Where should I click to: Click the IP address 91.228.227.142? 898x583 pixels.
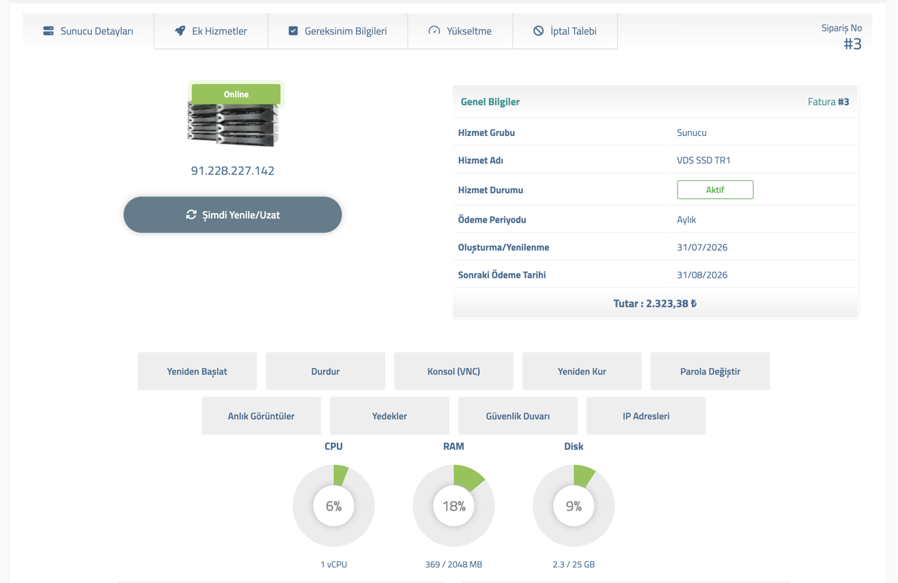[233, 171]
